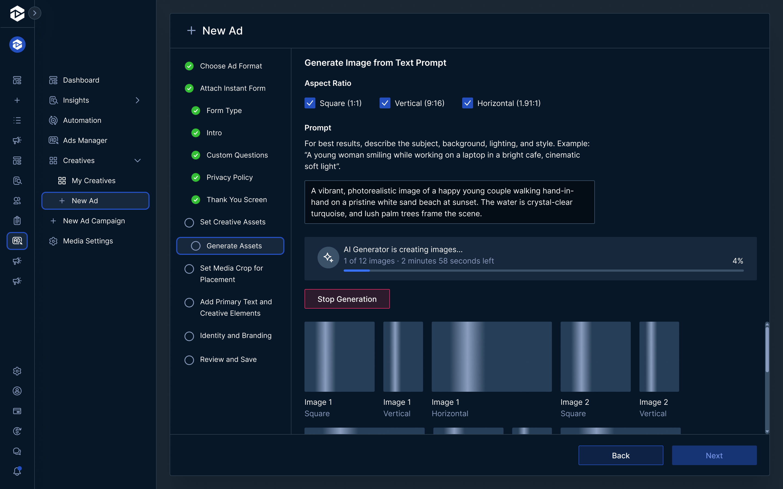Open the notifications bell with blue badge

(x=17, y=471)
